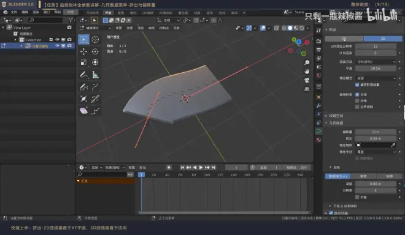Click eyedropper next to taper object field
Screen dimensions: 405x235
[x=393, y=145]
